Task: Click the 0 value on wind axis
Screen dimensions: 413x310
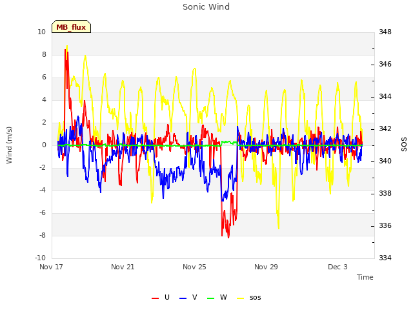Action: pos(44,145)
